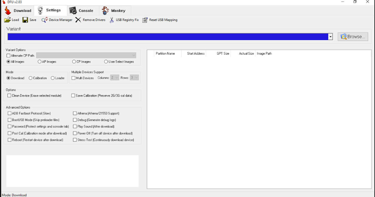
Task: Click the Save toolbar icon
Action: [x=29, y=20]
